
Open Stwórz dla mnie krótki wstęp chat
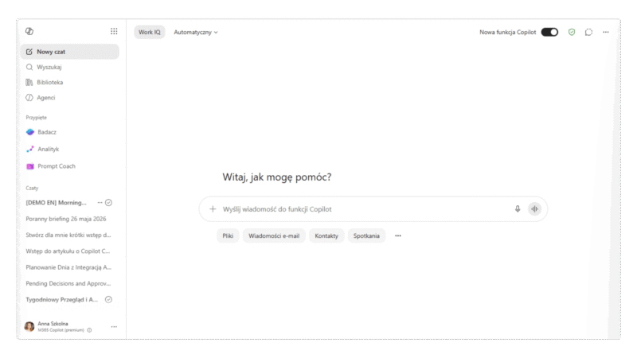tap(70, 235)
